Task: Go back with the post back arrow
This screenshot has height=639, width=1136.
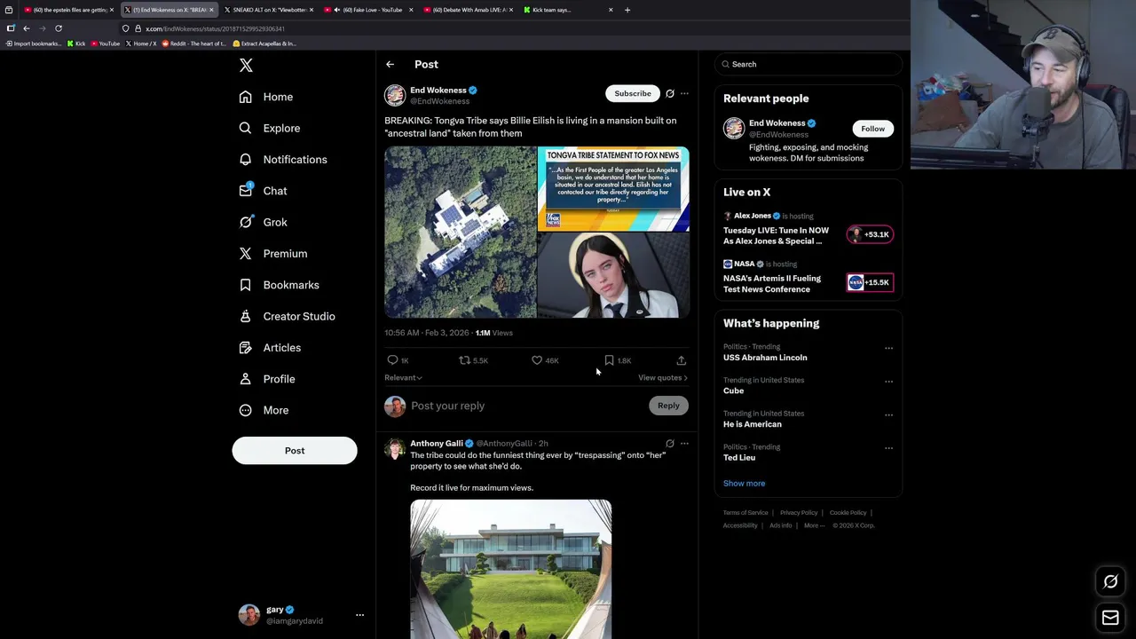Action: tap(390, 64)
